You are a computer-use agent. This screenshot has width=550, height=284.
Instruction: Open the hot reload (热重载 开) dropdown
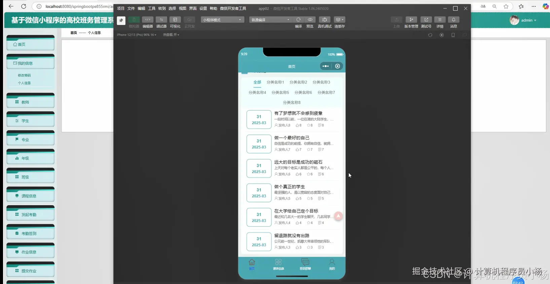tap(171, 35)
